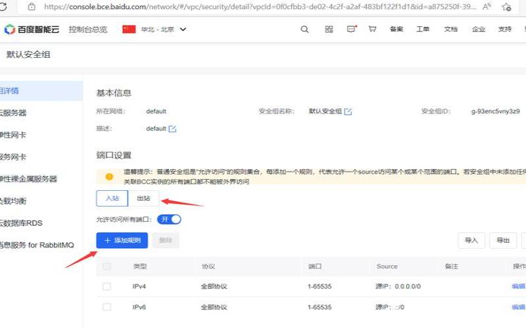526x329 pixels.
Task: Open the search magnifier icon
Action: click(304, 30)
